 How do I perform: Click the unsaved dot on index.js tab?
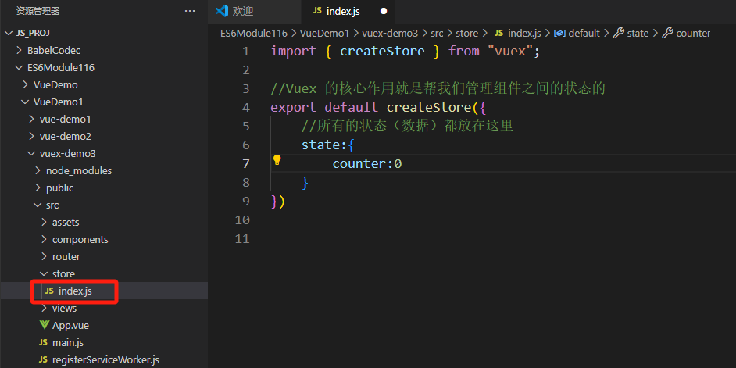[384, 11]
